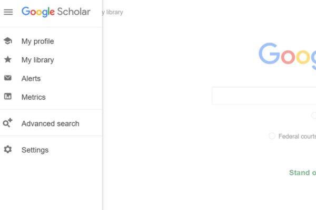
Task: Go to My library in sidebar
Action: (37, 60)
